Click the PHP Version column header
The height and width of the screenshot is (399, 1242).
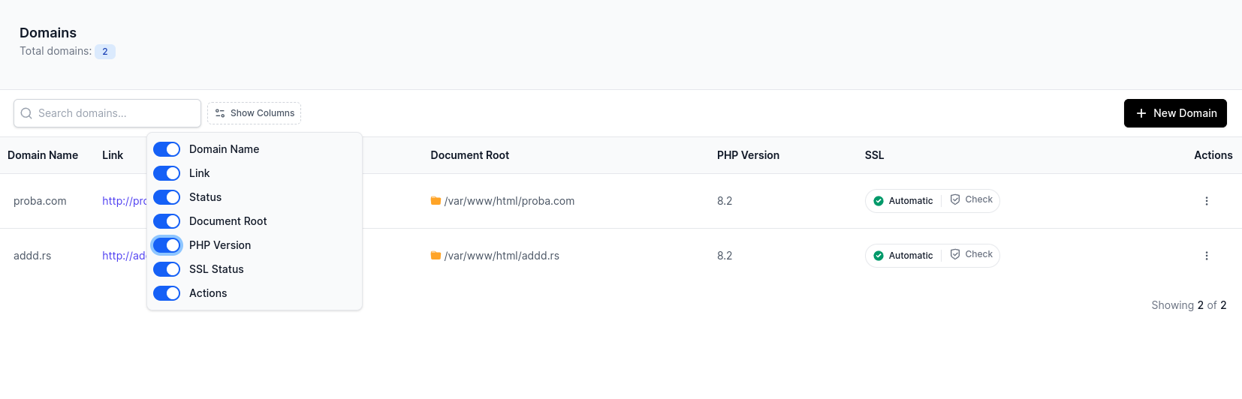(x=748, y=155)
